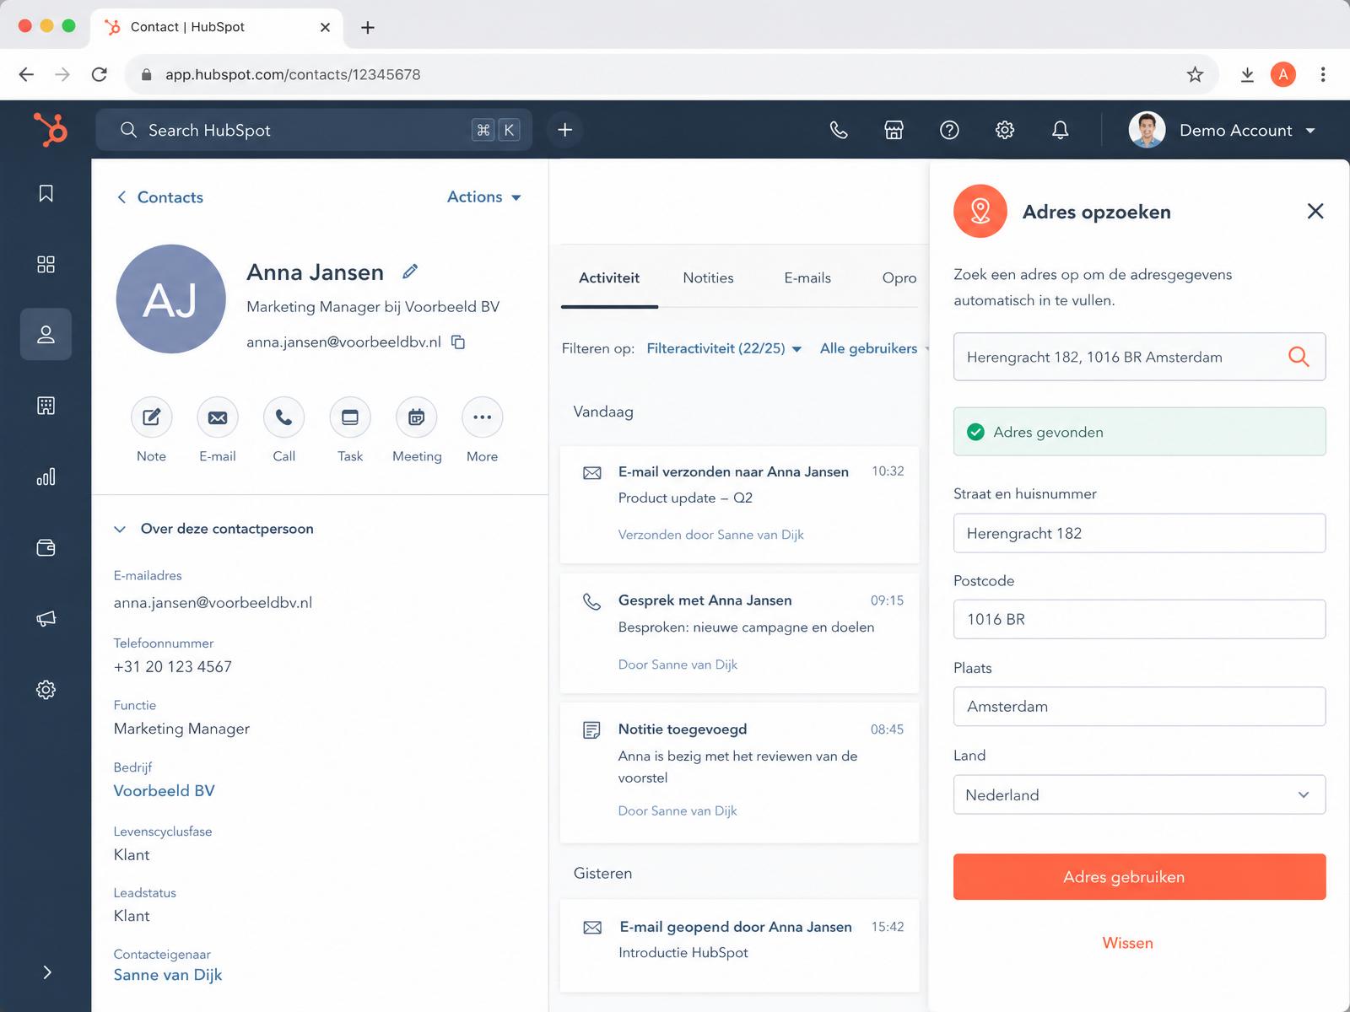Click the Search HubSpot field
Screen dimensions: 1350x1012
(314, 130)
